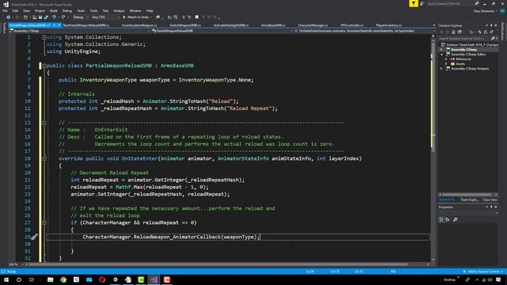Click the Refresh icon in Solution Explorer
This screenshot has width=507, height=285.
[x=486, y=32]
